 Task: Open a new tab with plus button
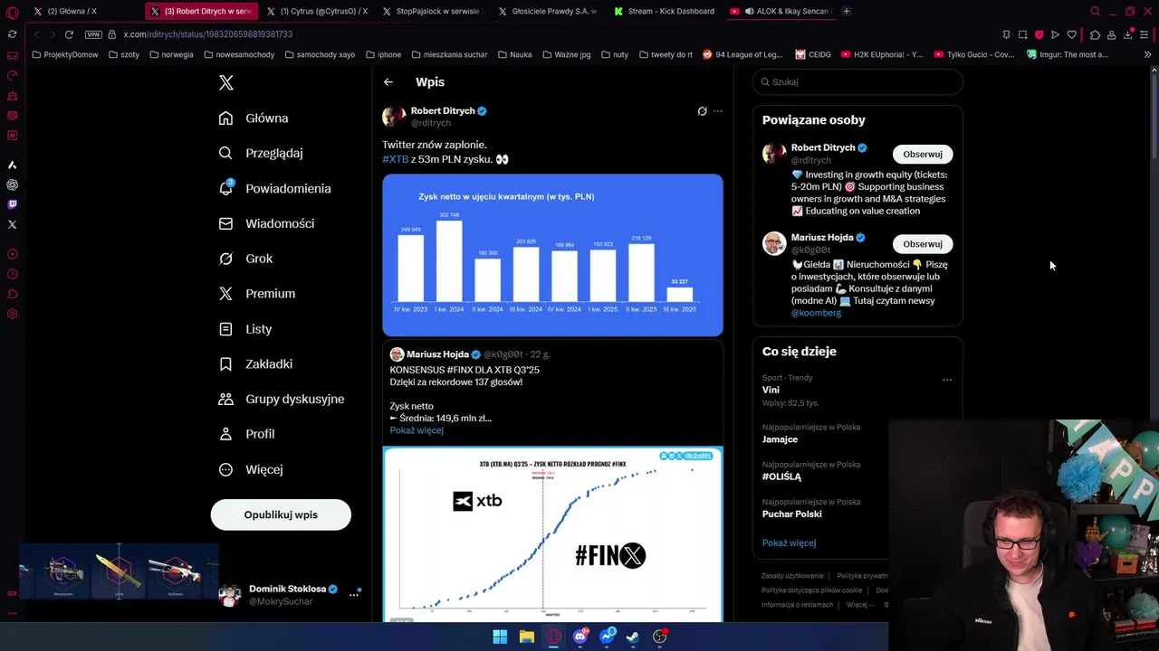(x=847, y=12)
